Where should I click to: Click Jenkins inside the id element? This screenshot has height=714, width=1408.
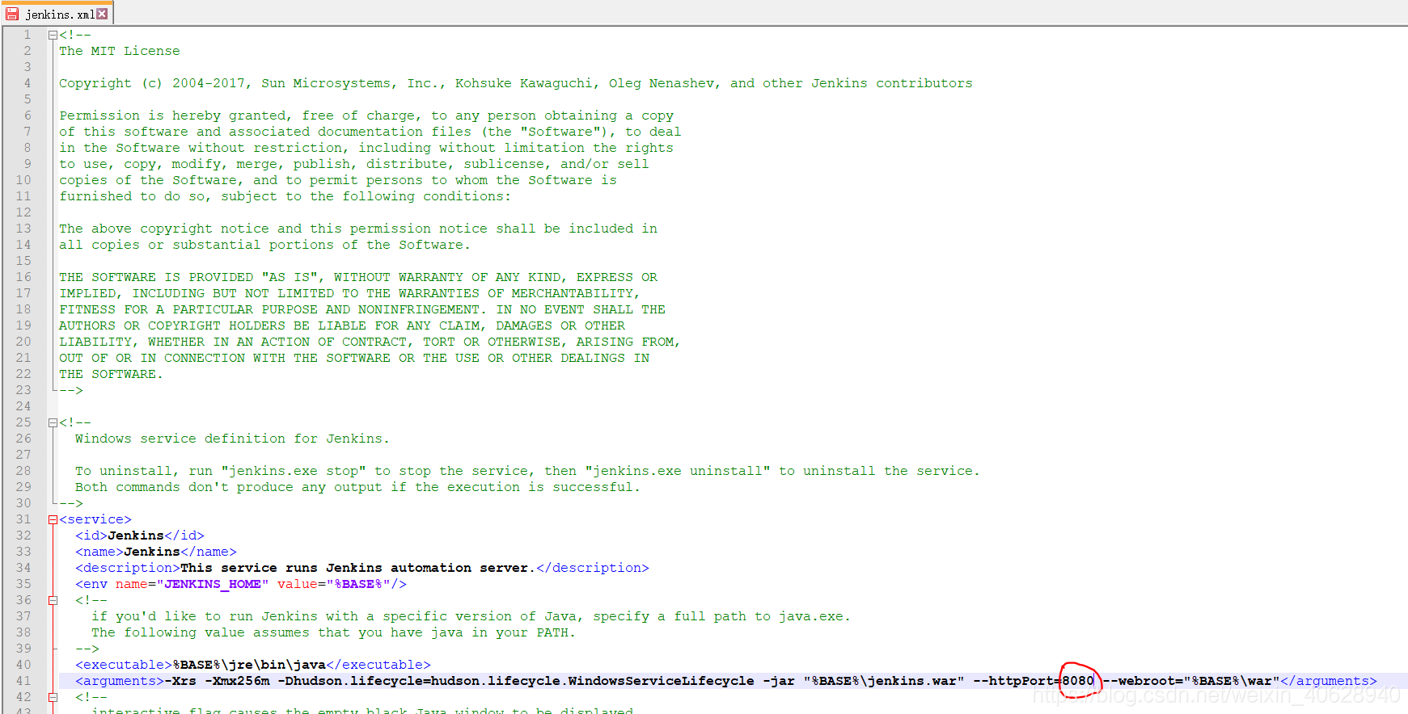(136, 535)
